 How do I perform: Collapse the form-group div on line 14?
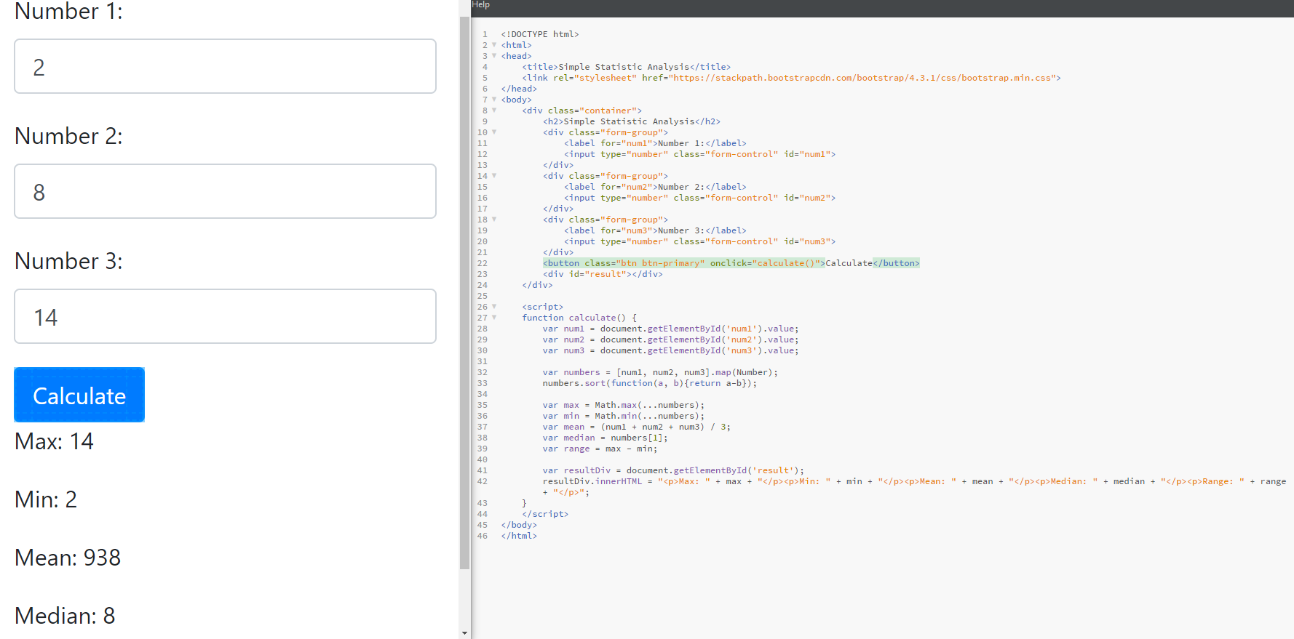click(x=494, y=176)
